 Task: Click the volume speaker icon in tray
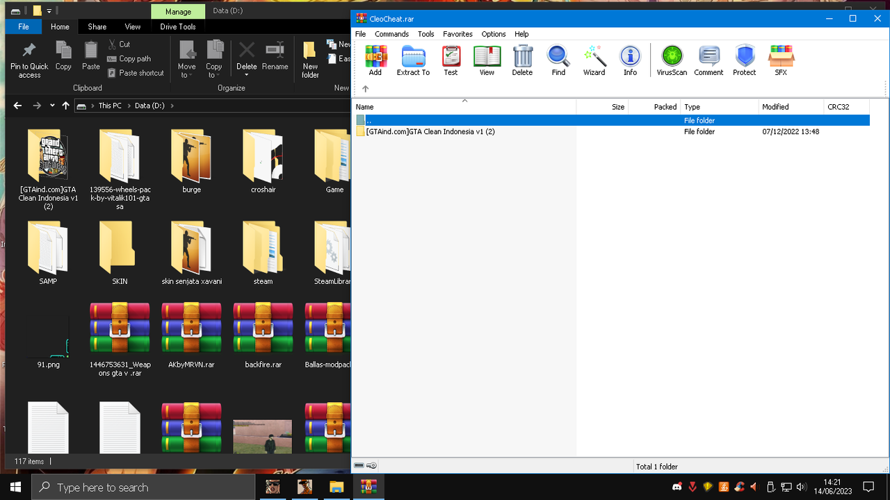point(801,487)
